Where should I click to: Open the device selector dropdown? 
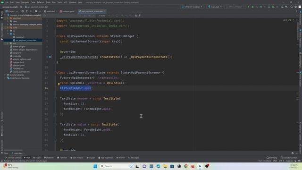(192, 7)
